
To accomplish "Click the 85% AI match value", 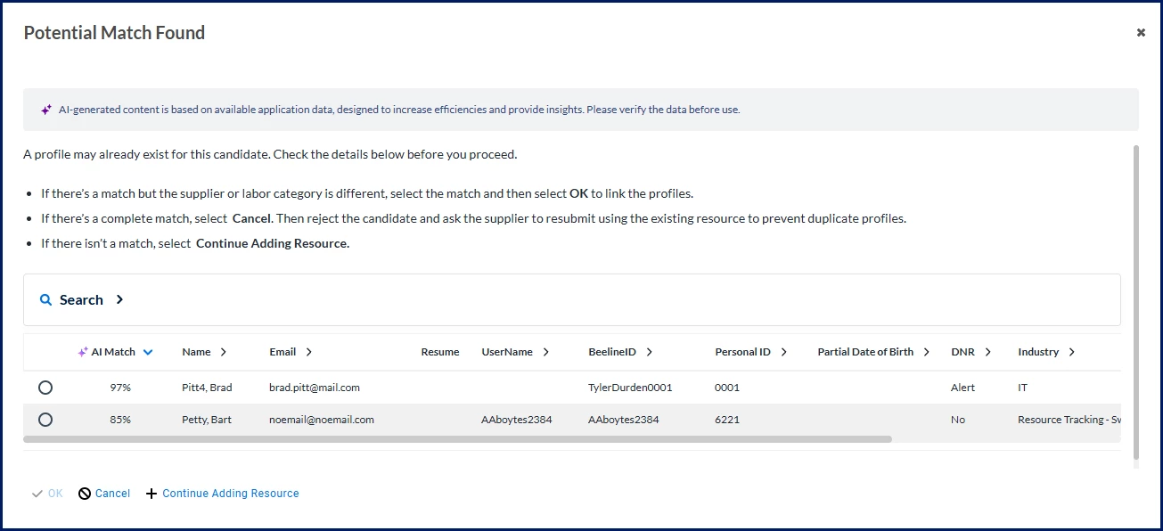I will point(120,420).
